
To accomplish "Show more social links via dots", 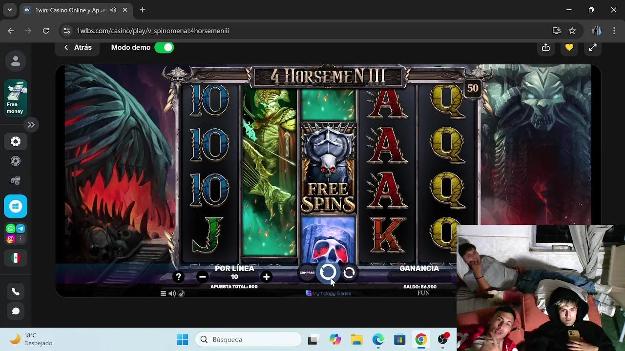I will pos(21,239).
